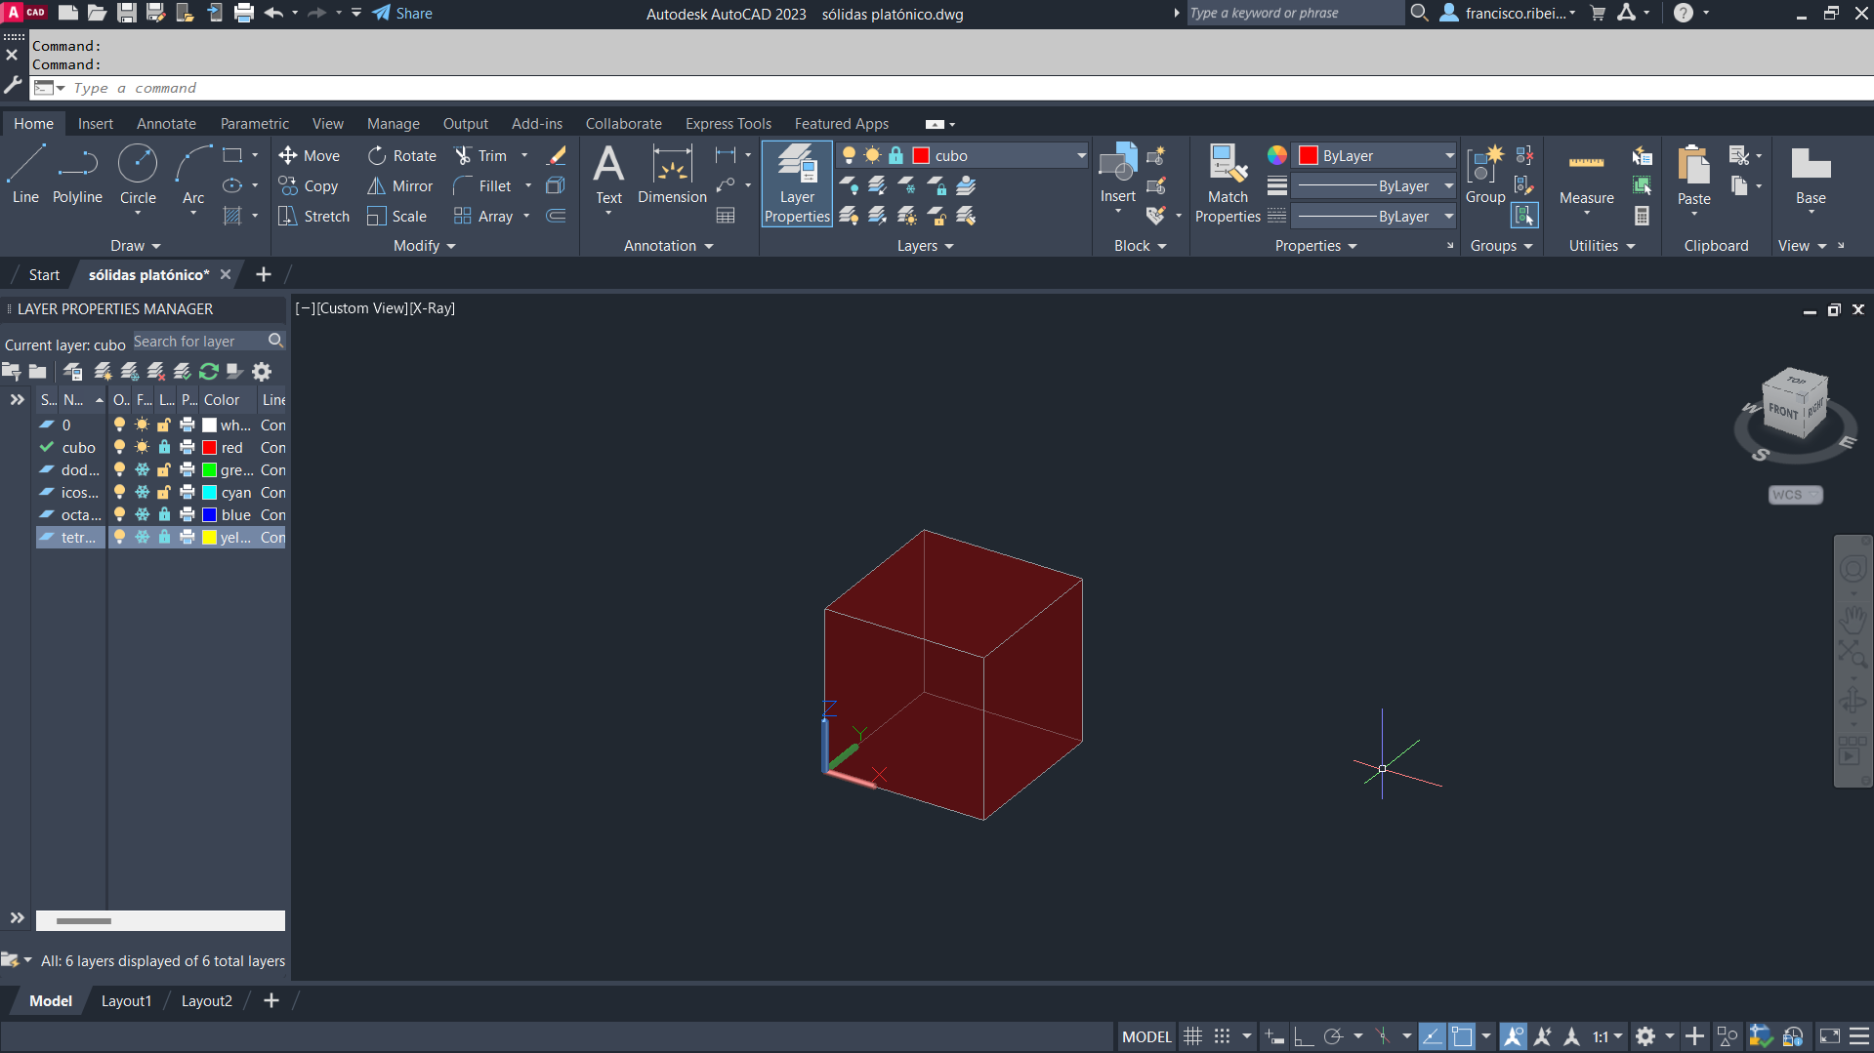Open the Annotate ribbon tab
The height and width of the screenshot is (1053, 1874).
pos(166,124)
